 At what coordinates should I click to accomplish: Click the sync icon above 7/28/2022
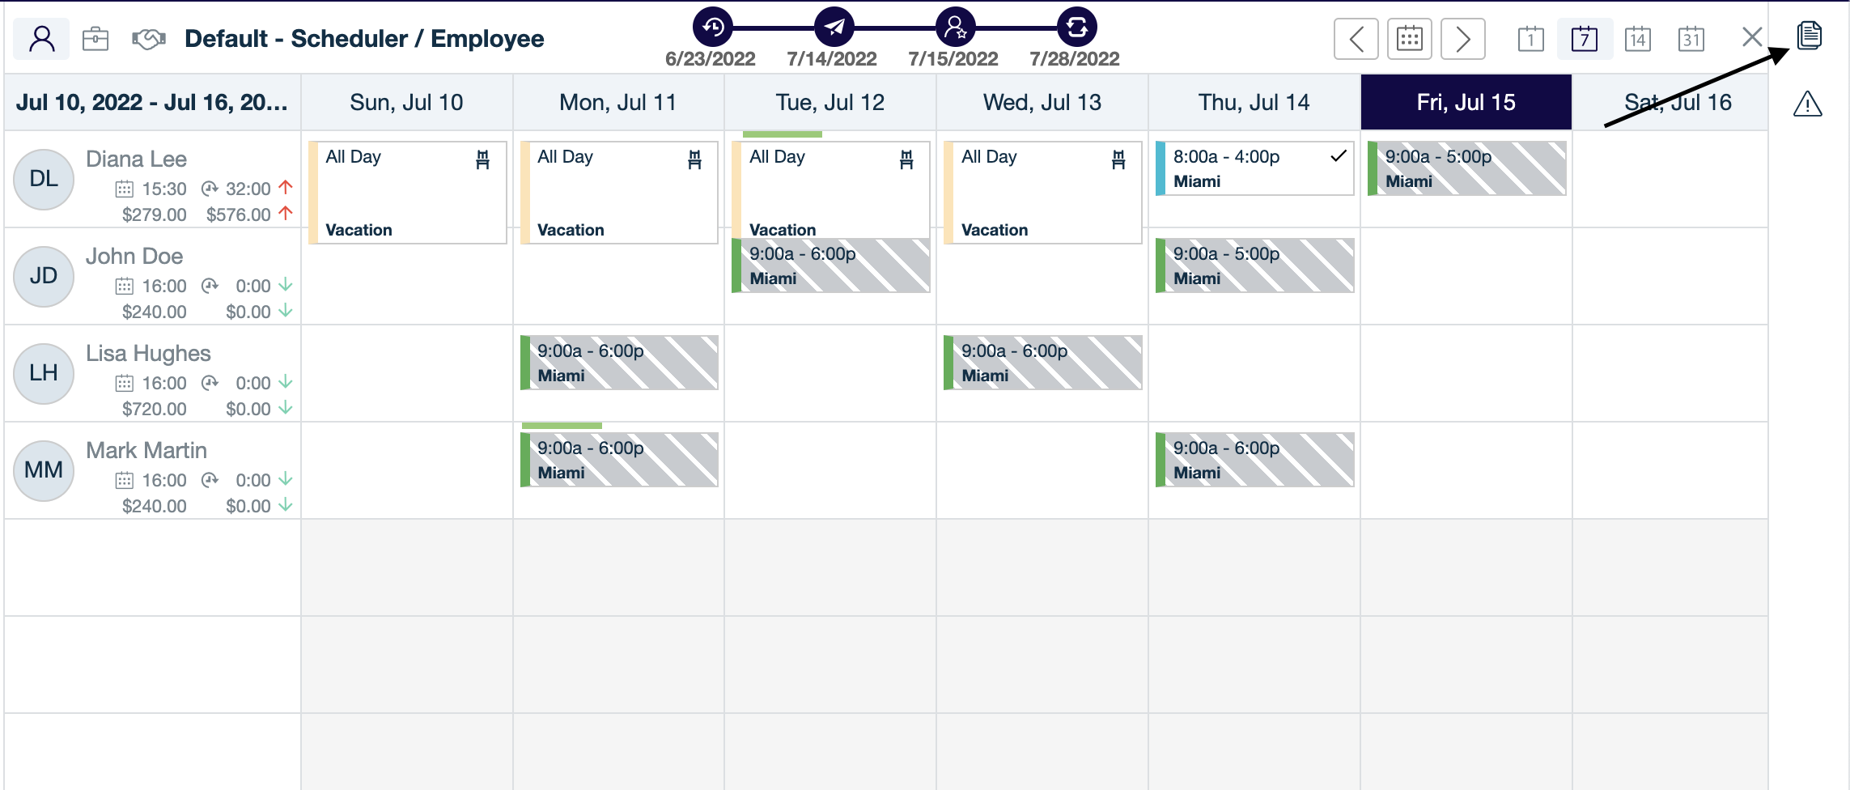pyautogui.click(x=1075, y=28)
